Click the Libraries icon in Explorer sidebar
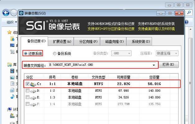 point(9,64)
